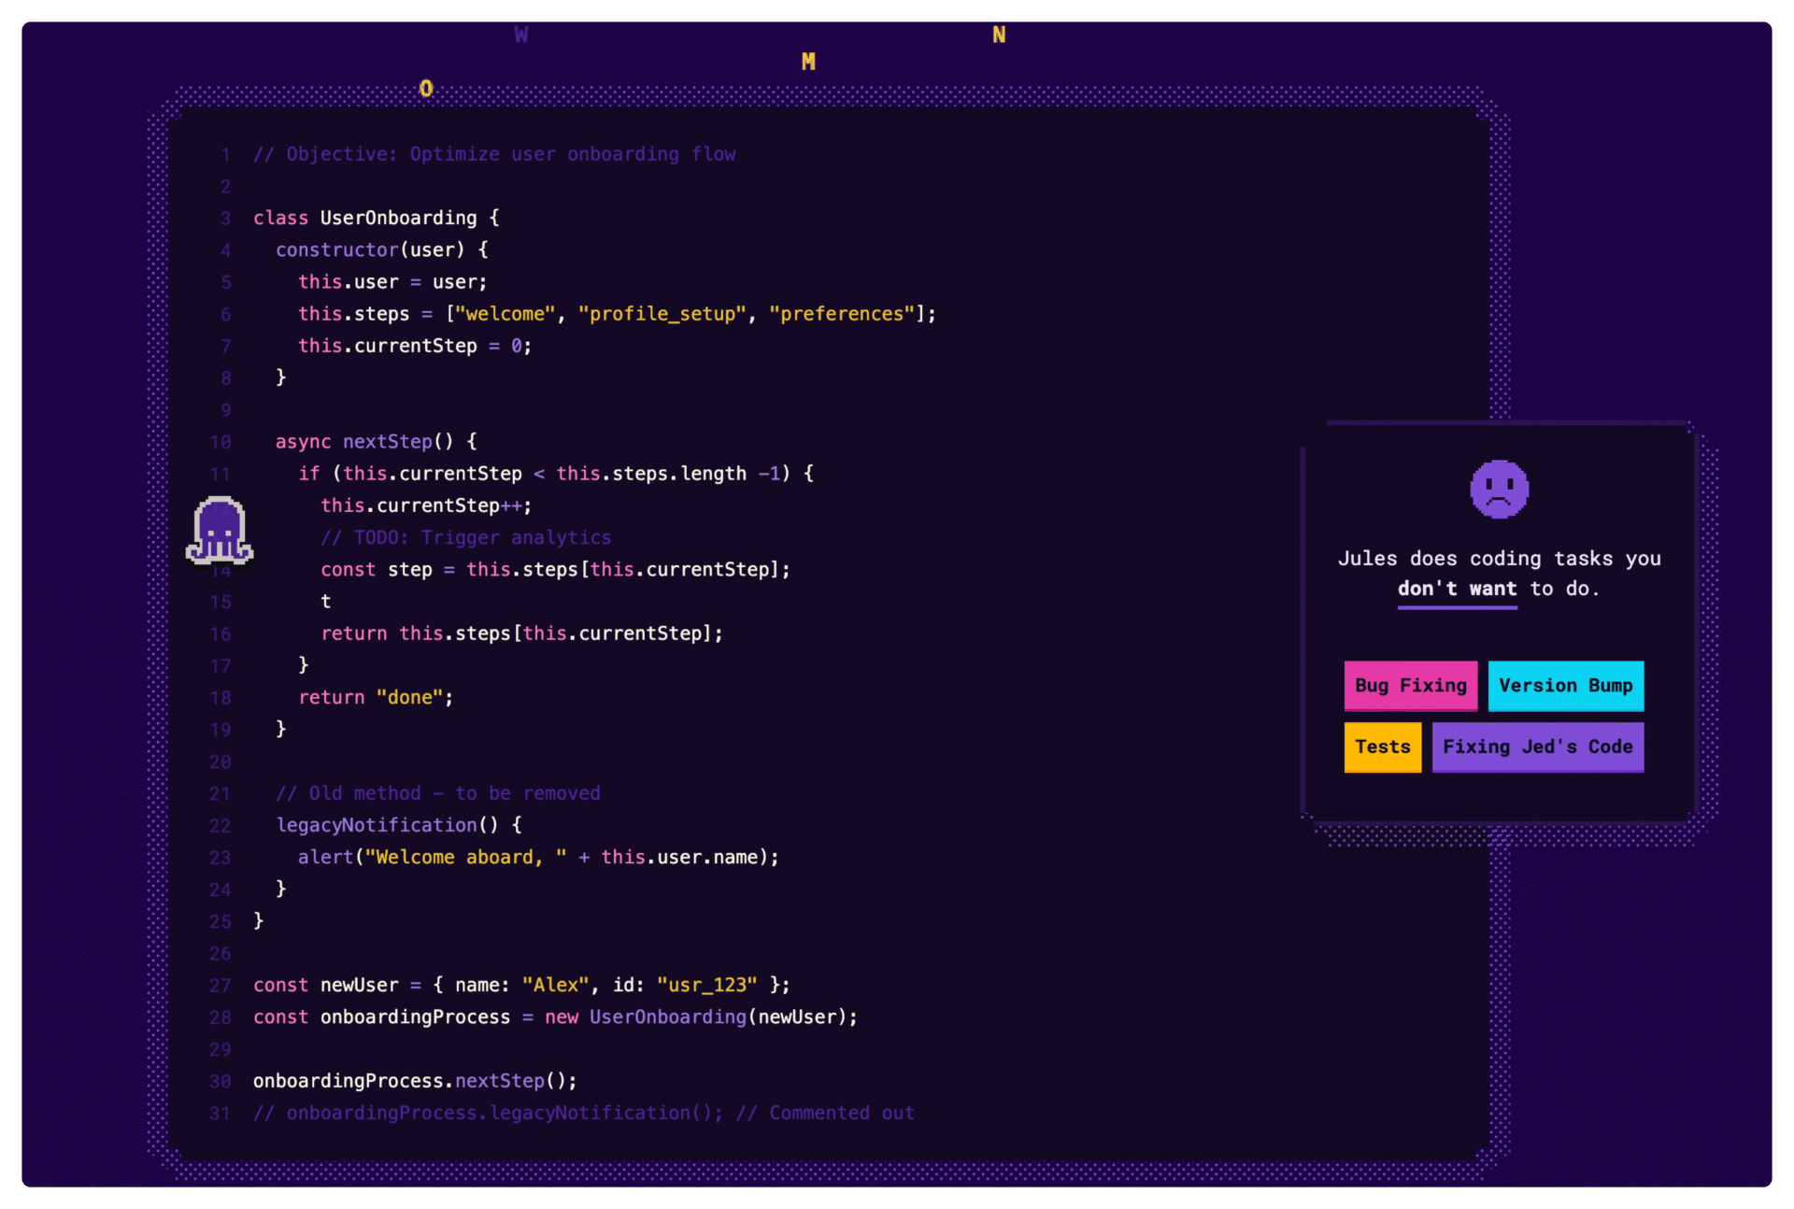Click the yellow letter O on border

426,89
